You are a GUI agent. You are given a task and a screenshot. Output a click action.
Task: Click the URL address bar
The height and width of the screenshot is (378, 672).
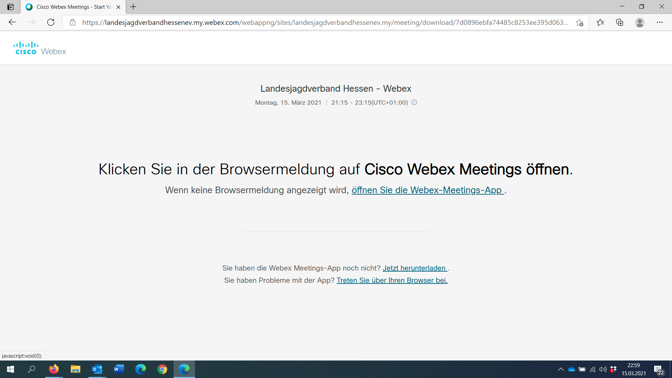coord(325,22)
